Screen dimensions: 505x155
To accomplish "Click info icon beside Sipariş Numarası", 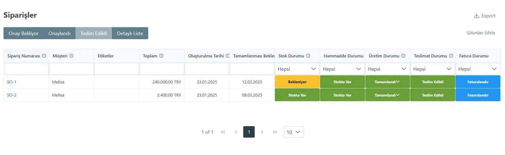I will point(44,56).
